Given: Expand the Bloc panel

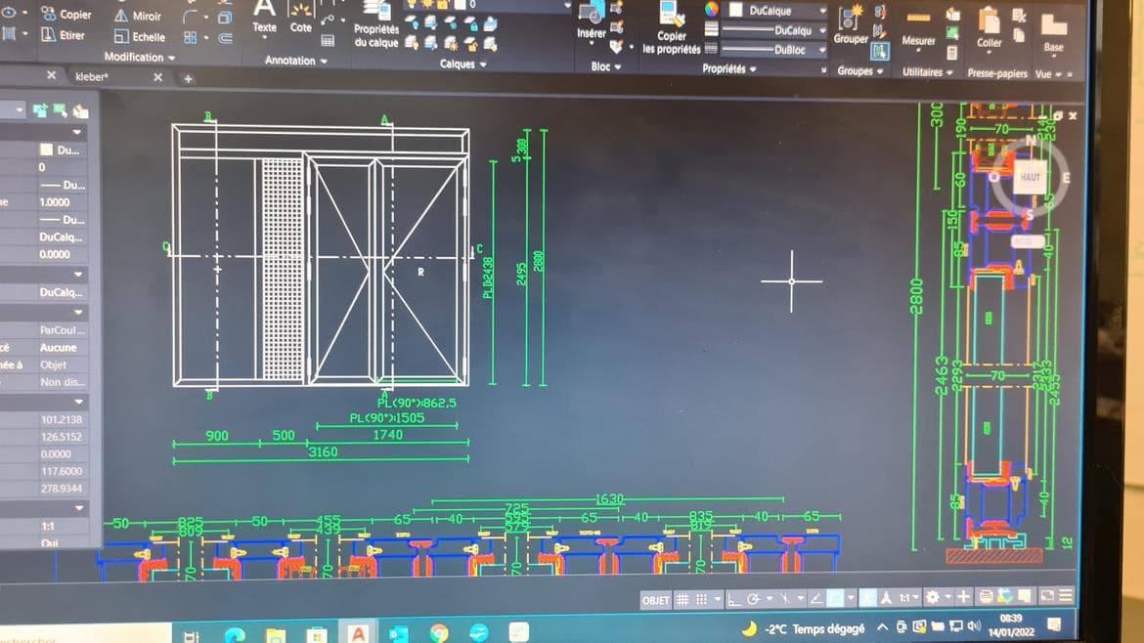Looking at the screenshot, I should tap(605, 66).
